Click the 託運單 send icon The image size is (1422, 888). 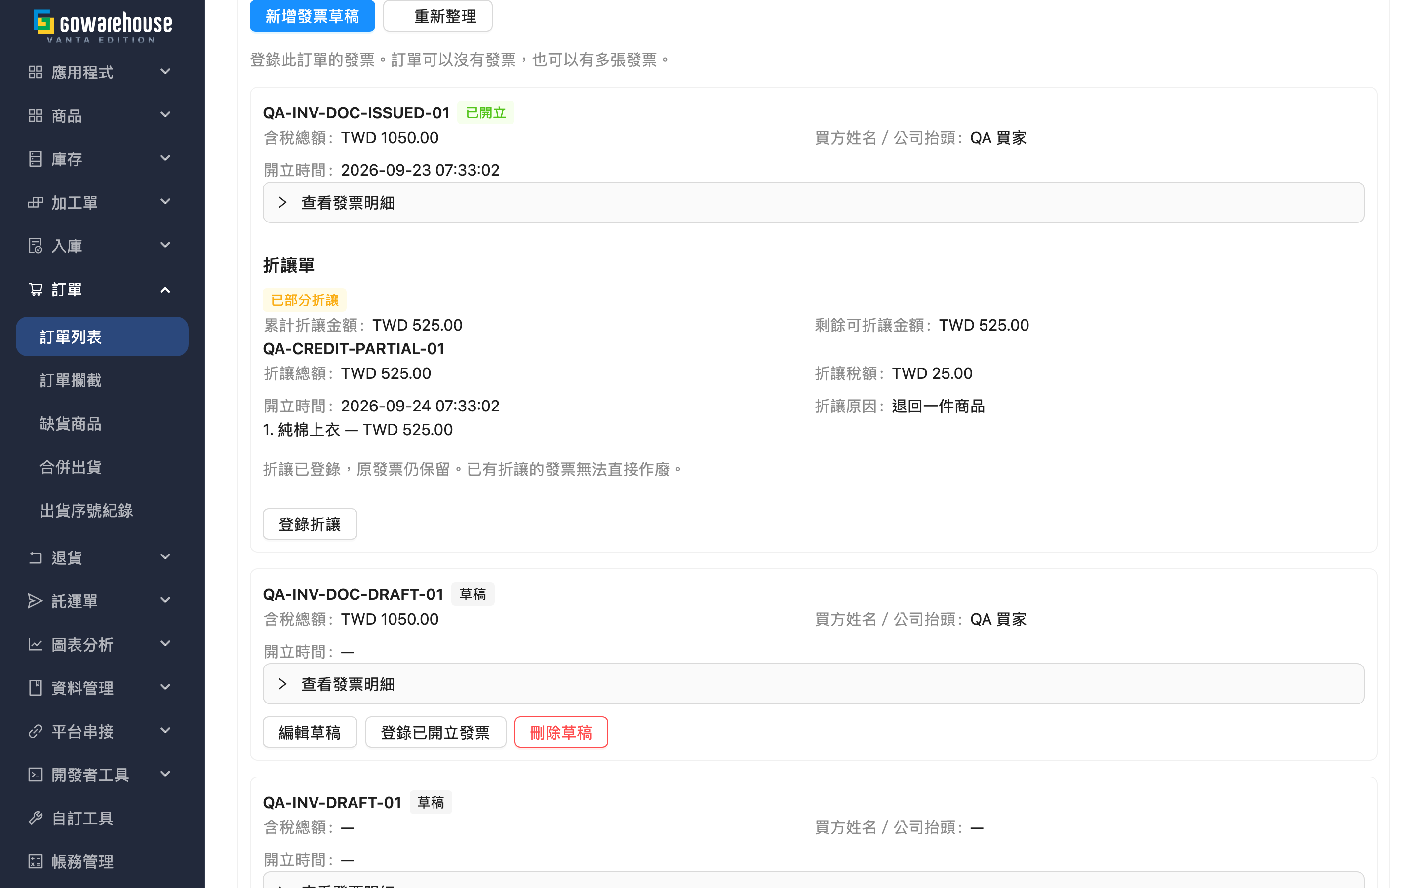point(35,601)
